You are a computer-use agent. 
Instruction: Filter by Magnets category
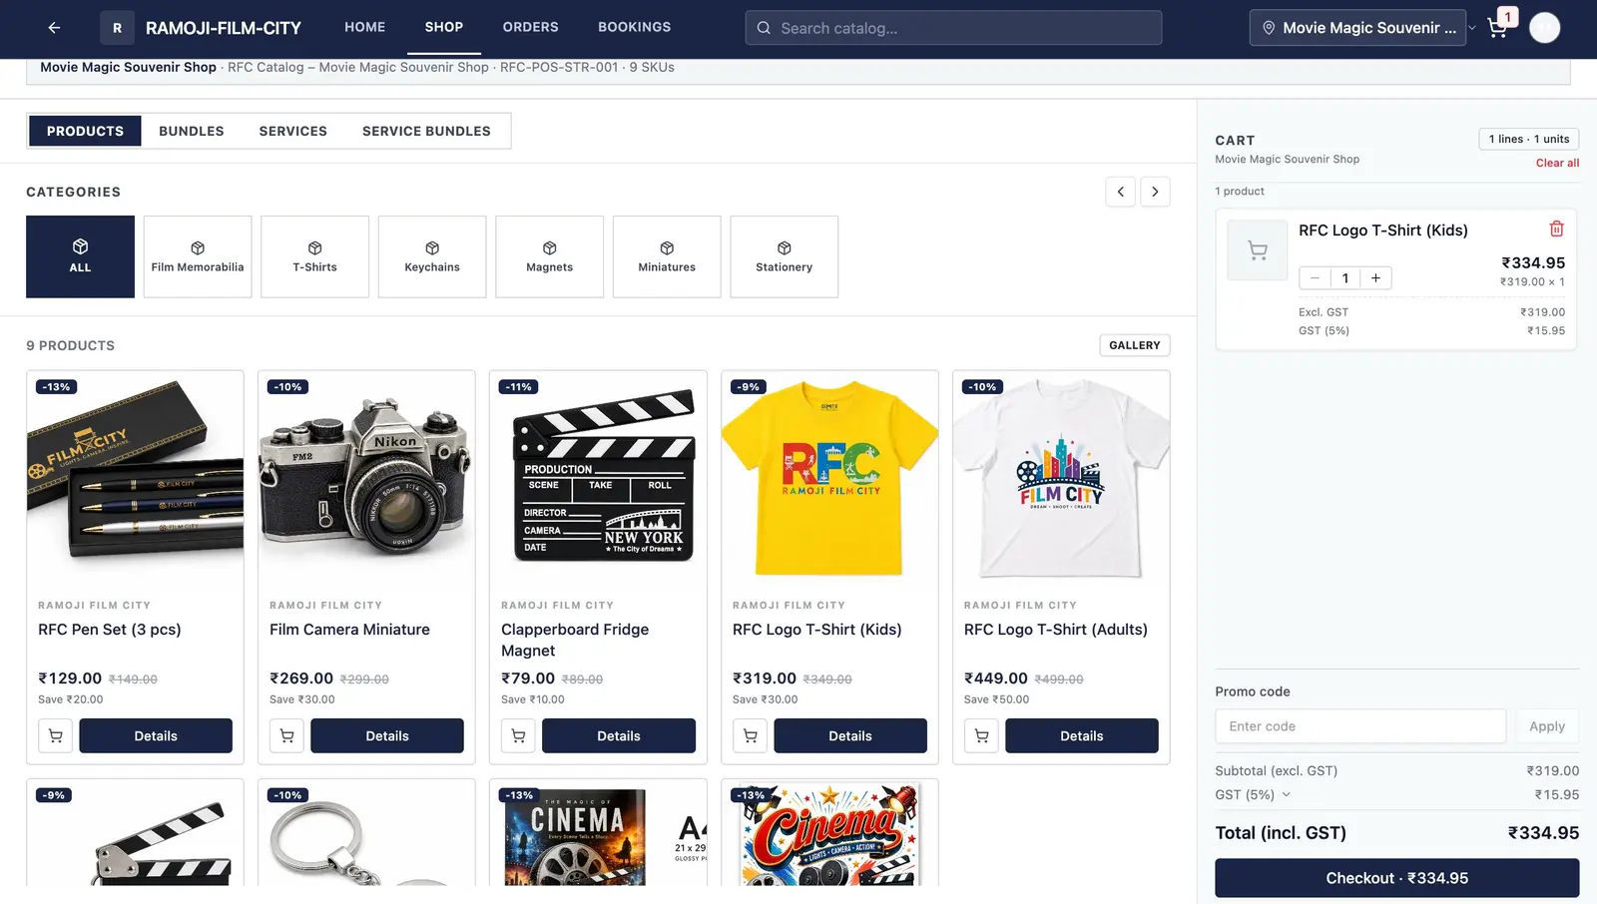(549, 256)
